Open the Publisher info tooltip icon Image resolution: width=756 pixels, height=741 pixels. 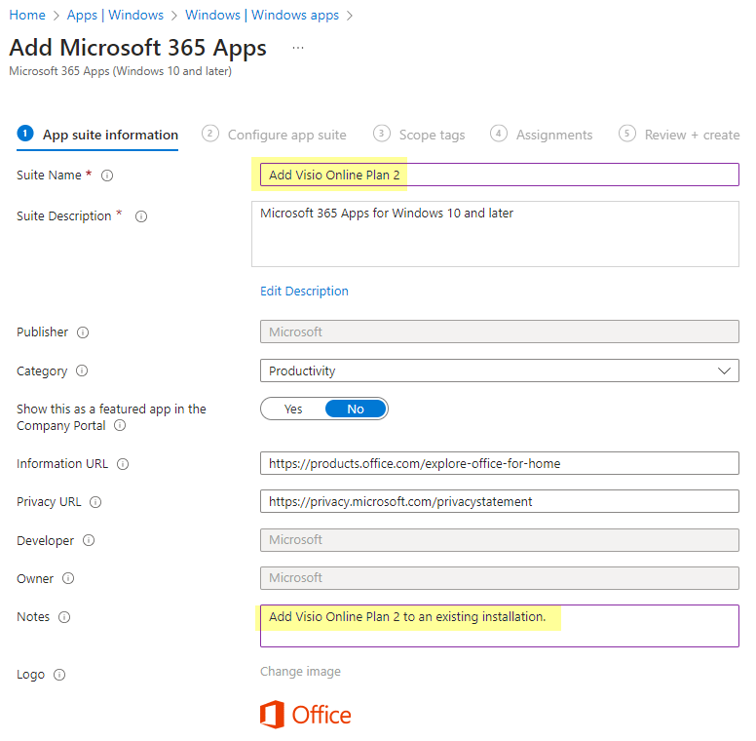pyautogui.click(x=83, y=332)
